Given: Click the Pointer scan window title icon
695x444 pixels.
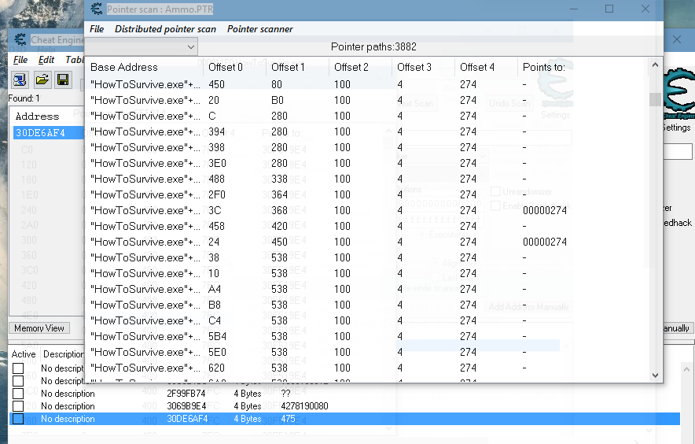Looking at the screenshot, I should click(x=96, y=9).
